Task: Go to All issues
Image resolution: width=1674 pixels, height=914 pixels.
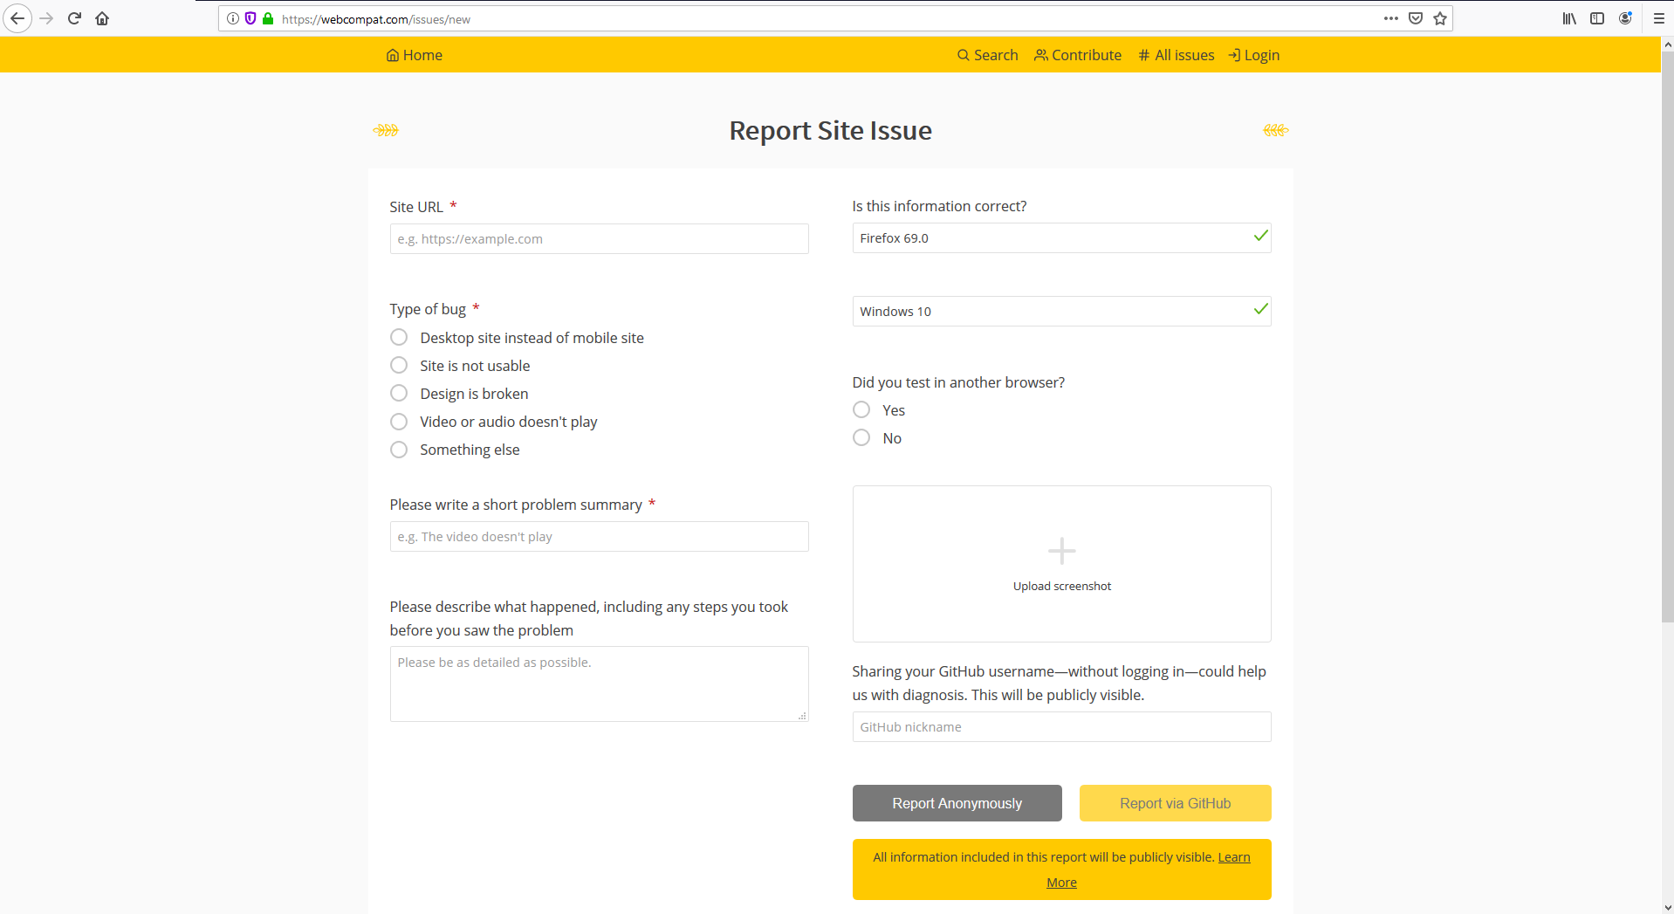Action: pyautogui.click(x=1176, y=54)
